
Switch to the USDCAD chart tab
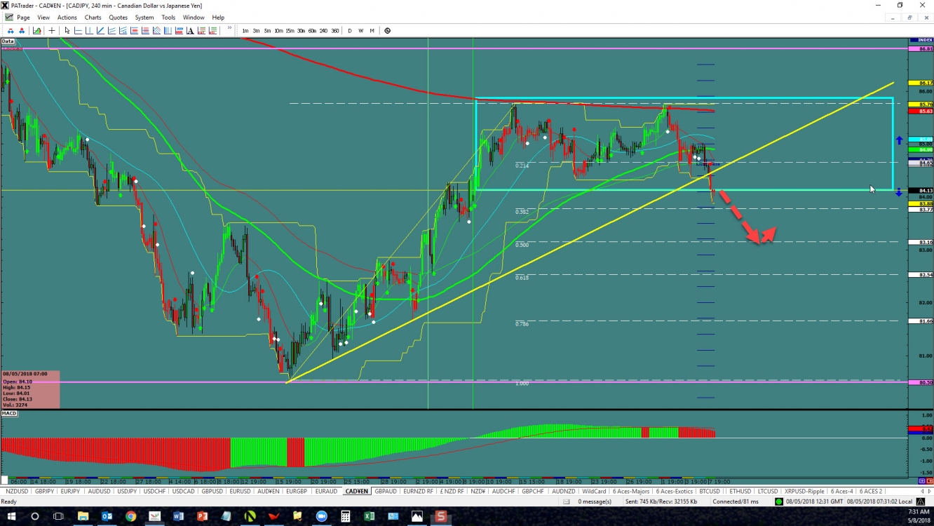coord(183,491)
